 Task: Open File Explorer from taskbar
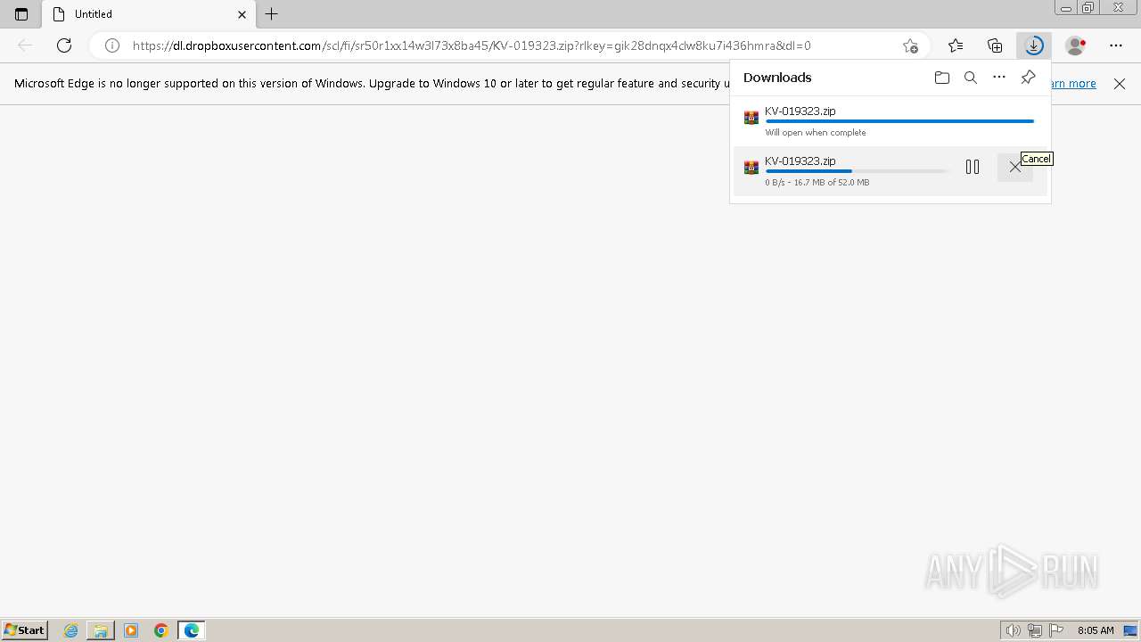101,630
